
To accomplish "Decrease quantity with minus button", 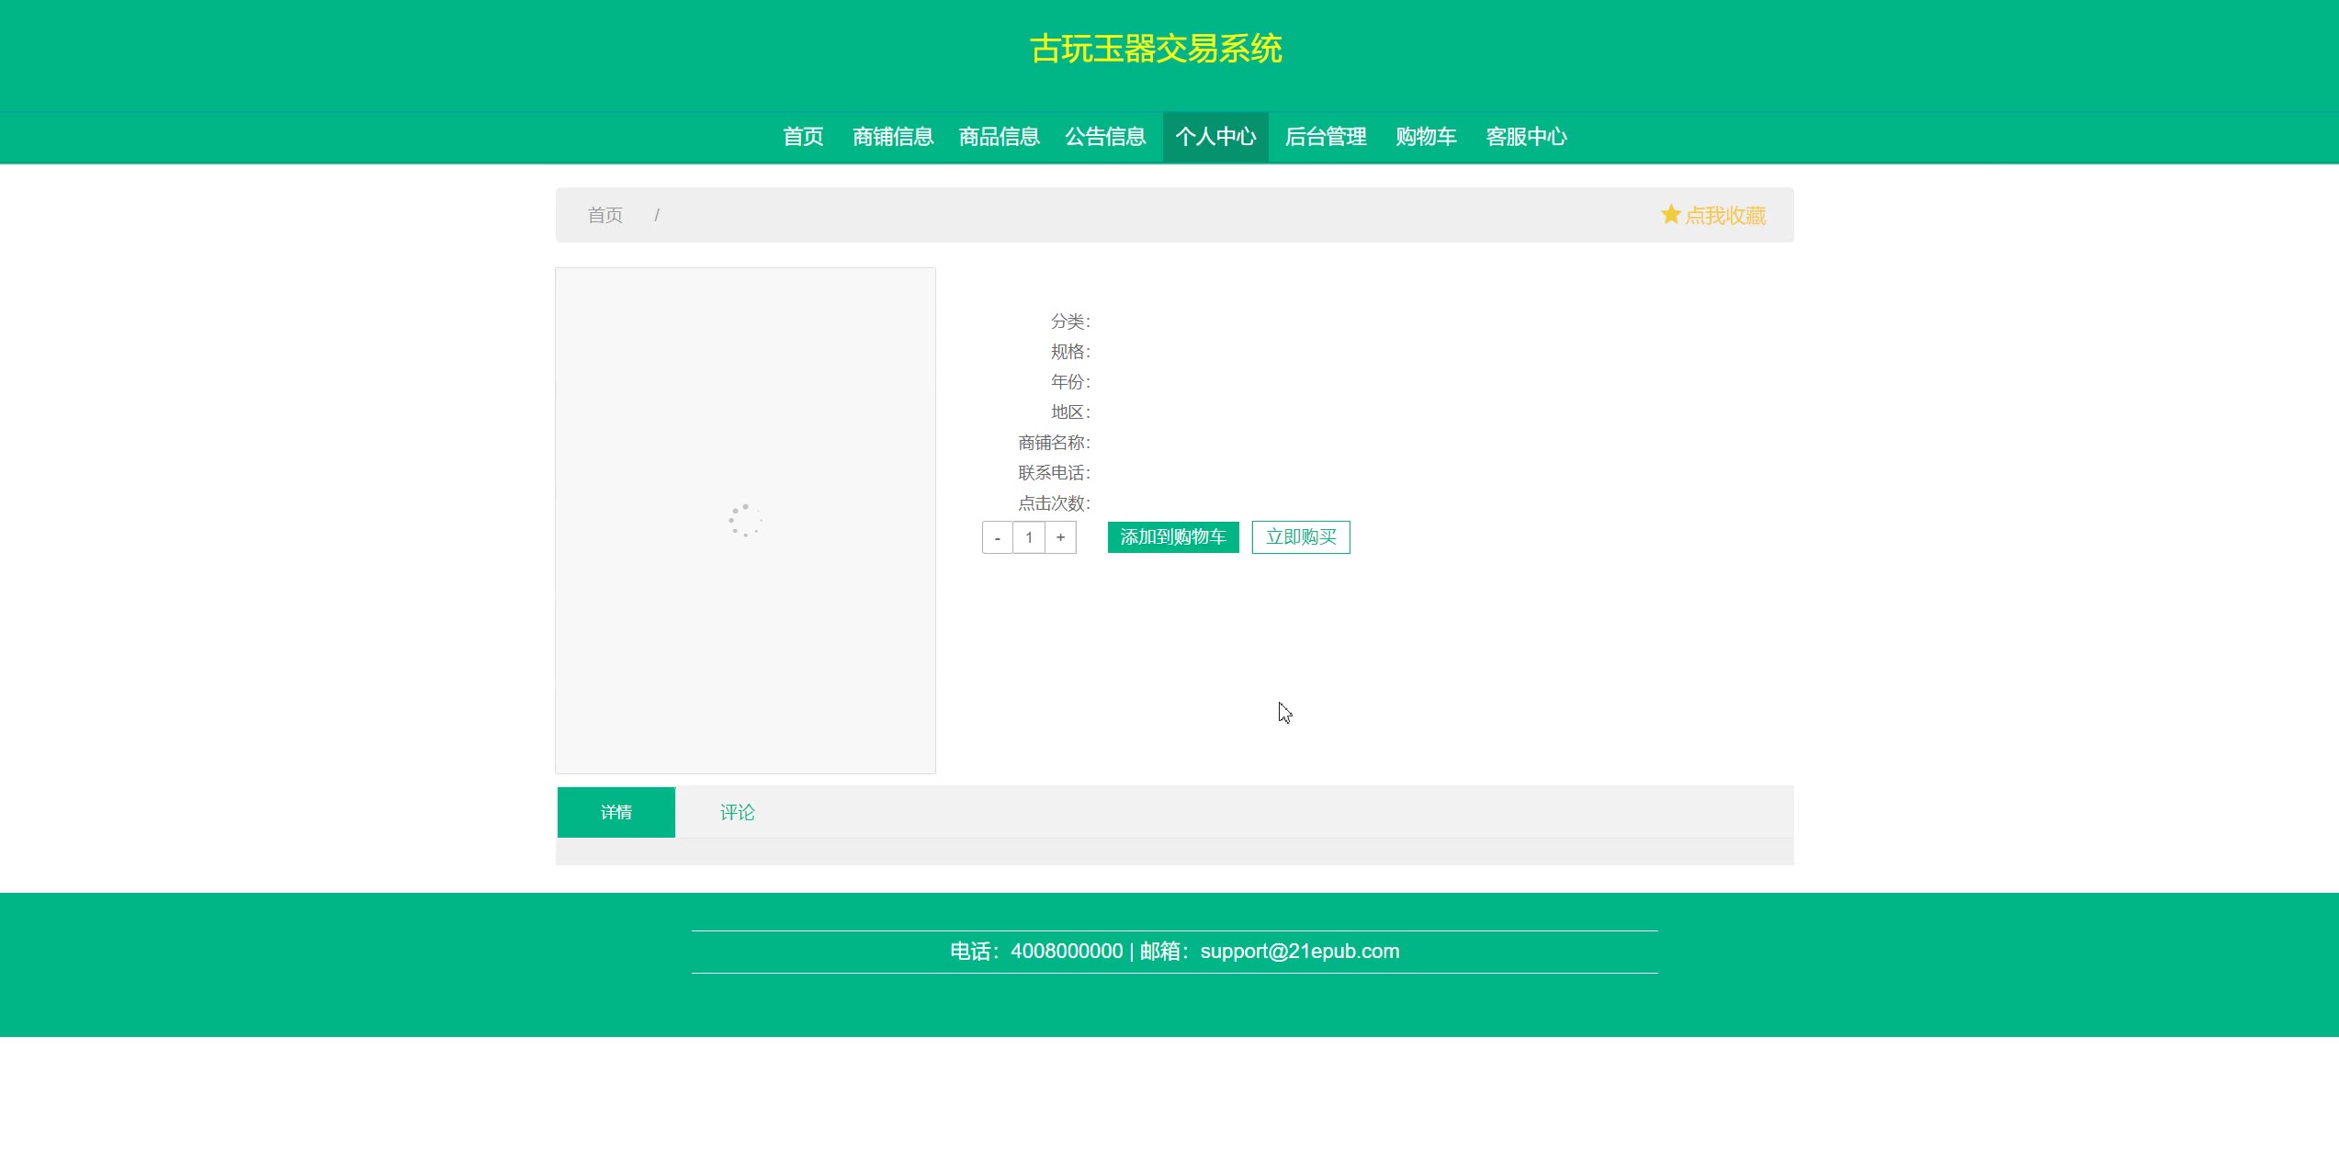I will 997,538.
